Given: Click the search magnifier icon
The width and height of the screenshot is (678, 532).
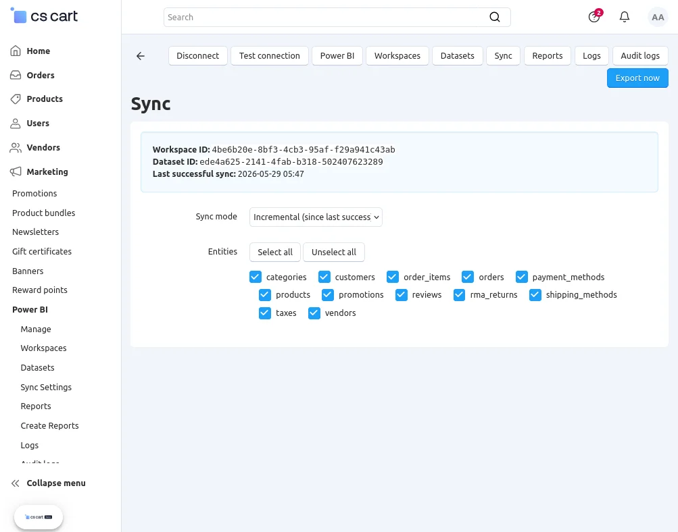Looking at the screenshot, I should point(495,17).
